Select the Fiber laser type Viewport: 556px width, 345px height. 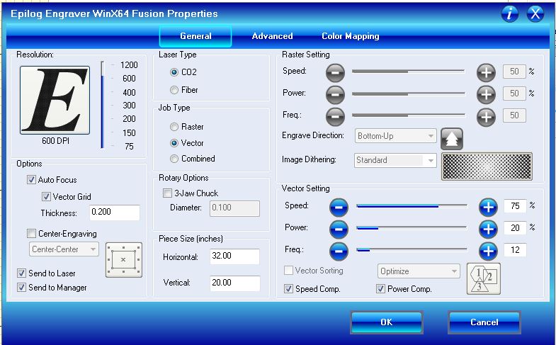tap(174, 90)
